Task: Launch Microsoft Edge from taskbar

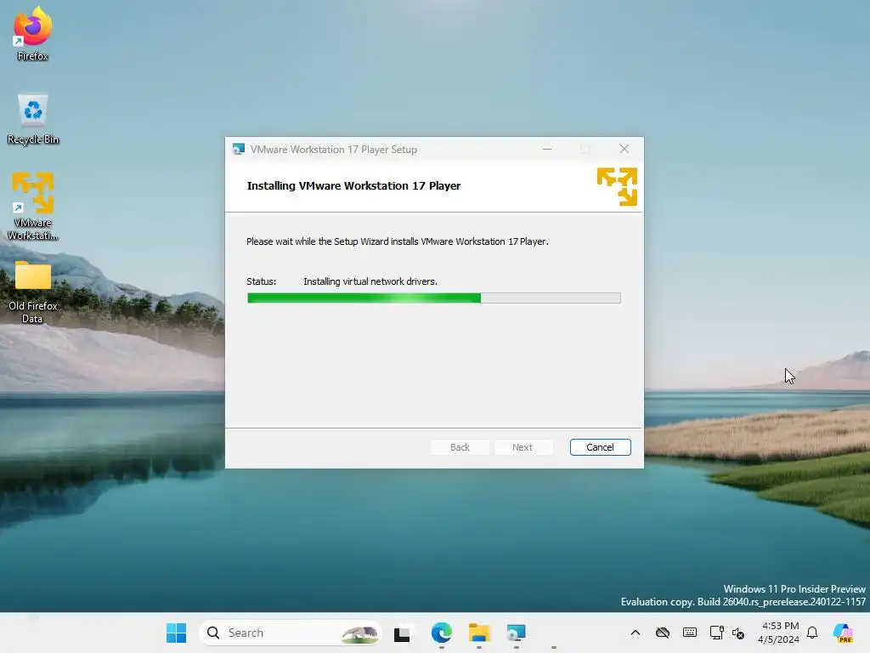Action: [442, 633]
